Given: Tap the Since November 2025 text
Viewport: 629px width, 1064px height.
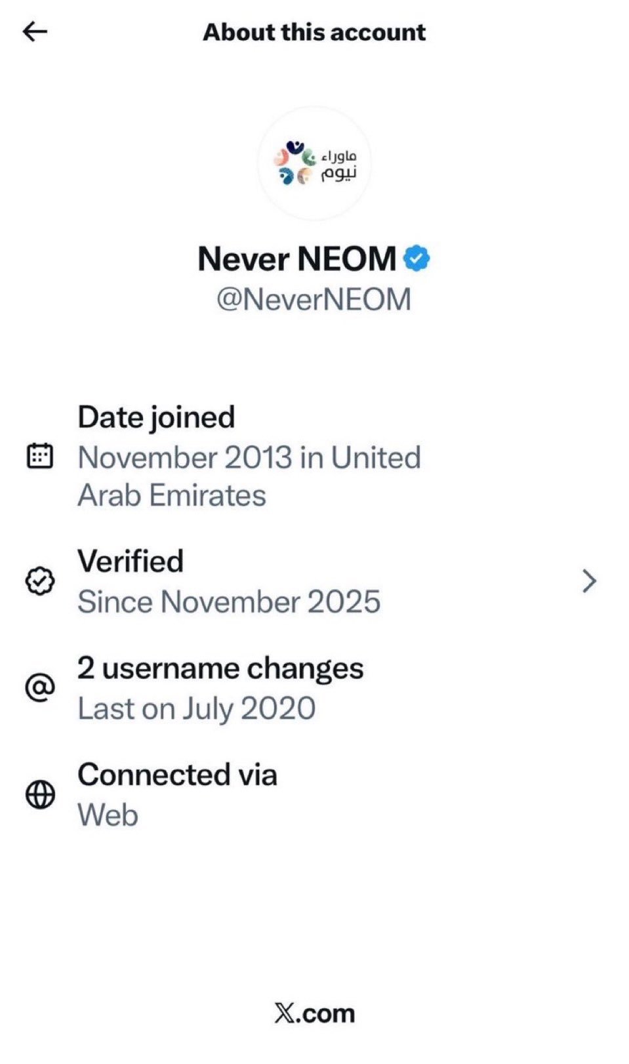Looking at the screenshot, I should [x=229, y=602].
